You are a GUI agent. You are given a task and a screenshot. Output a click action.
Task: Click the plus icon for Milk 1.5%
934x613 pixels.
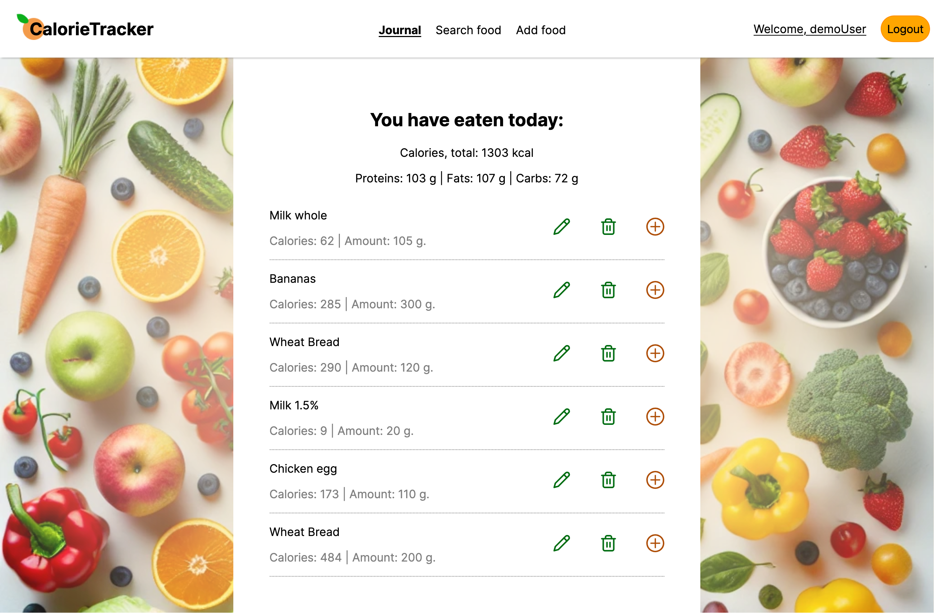(x=655, y=417)
